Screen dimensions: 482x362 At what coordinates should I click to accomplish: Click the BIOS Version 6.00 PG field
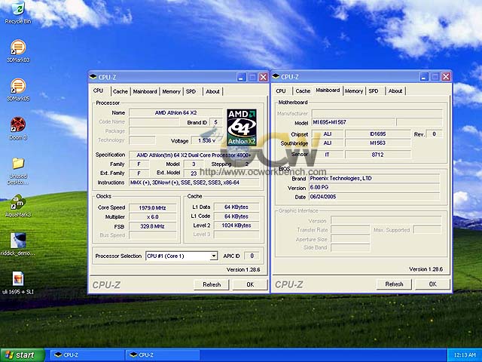(x=374, y=188)
